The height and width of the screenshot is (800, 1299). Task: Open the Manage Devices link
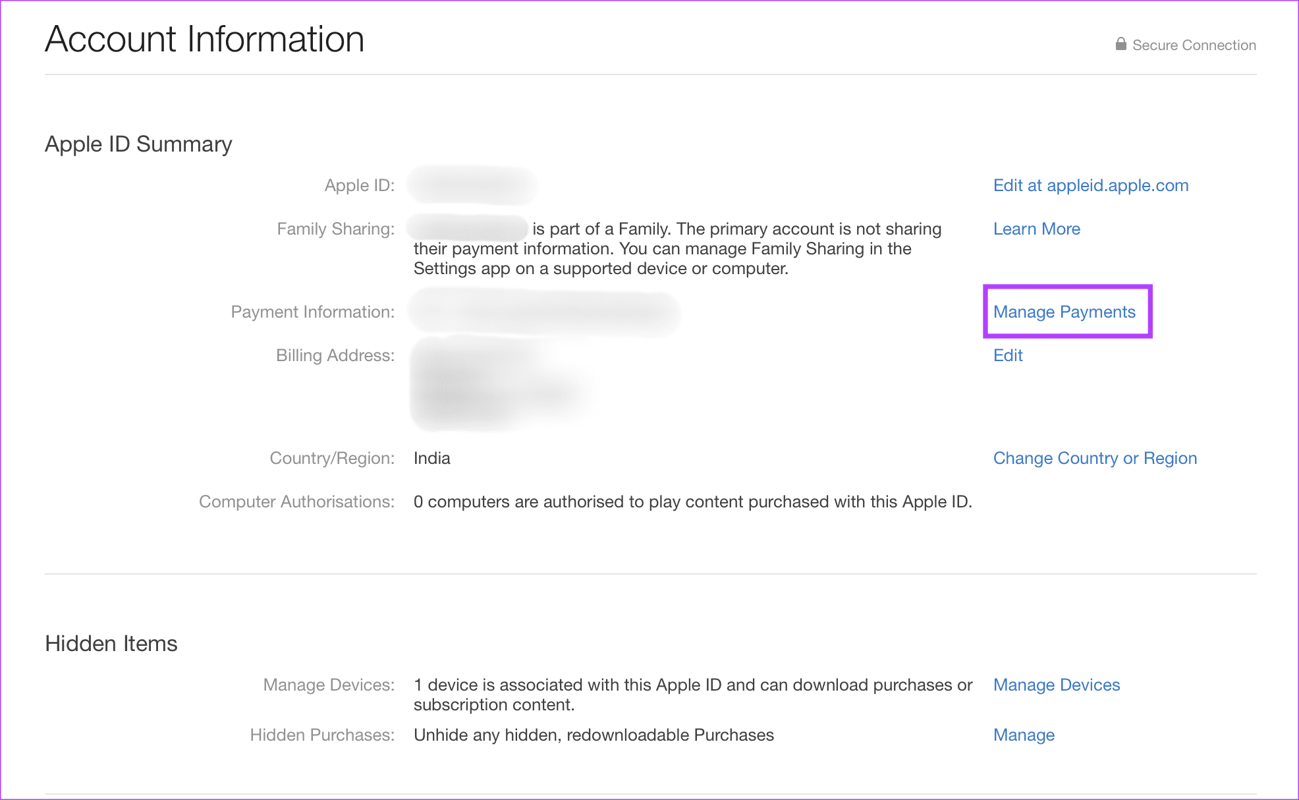[x=1057, y=685]
